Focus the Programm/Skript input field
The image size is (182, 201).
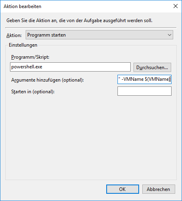[70, 67]
